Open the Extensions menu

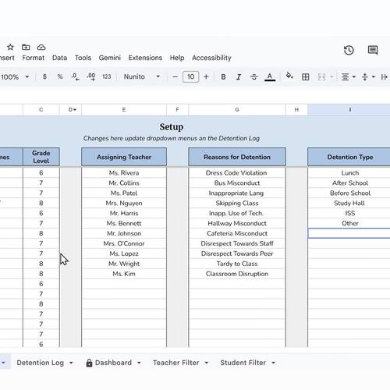coord(145,58)
